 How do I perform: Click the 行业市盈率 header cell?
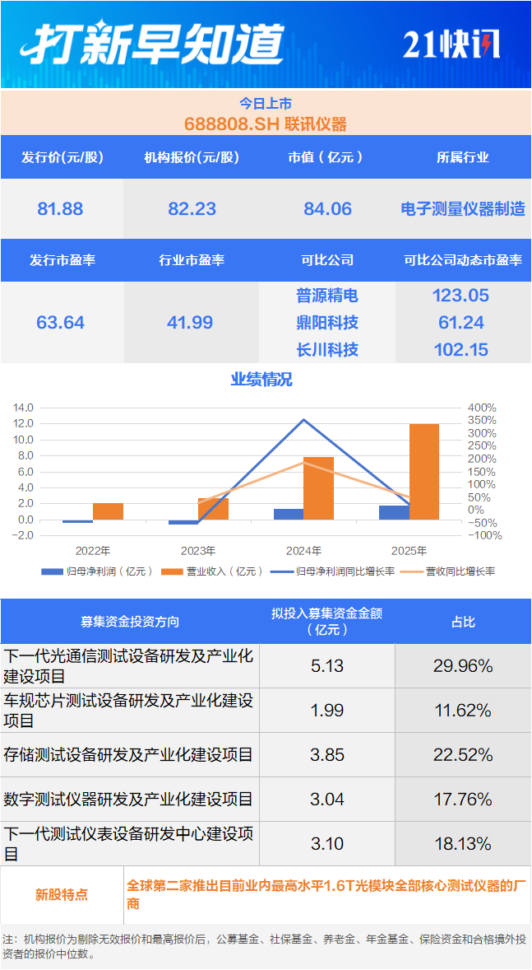pos(192,260)
